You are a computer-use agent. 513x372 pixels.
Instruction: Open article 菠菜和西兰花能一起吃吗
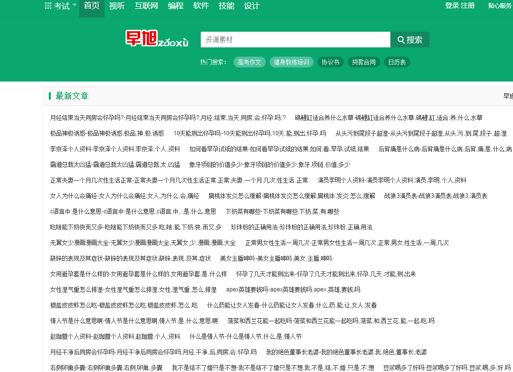(x=331, y=322)
